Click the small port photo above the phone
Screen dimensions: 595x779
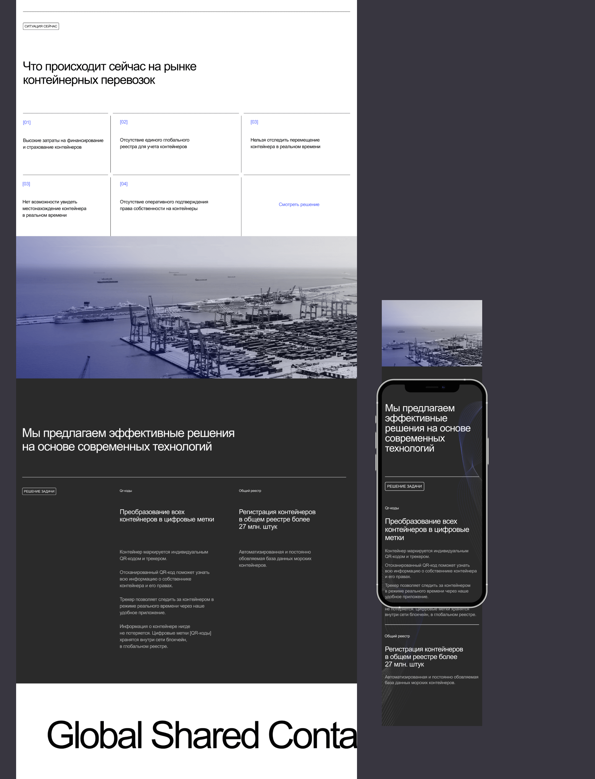pyautogui.click(x=431, y=333)
